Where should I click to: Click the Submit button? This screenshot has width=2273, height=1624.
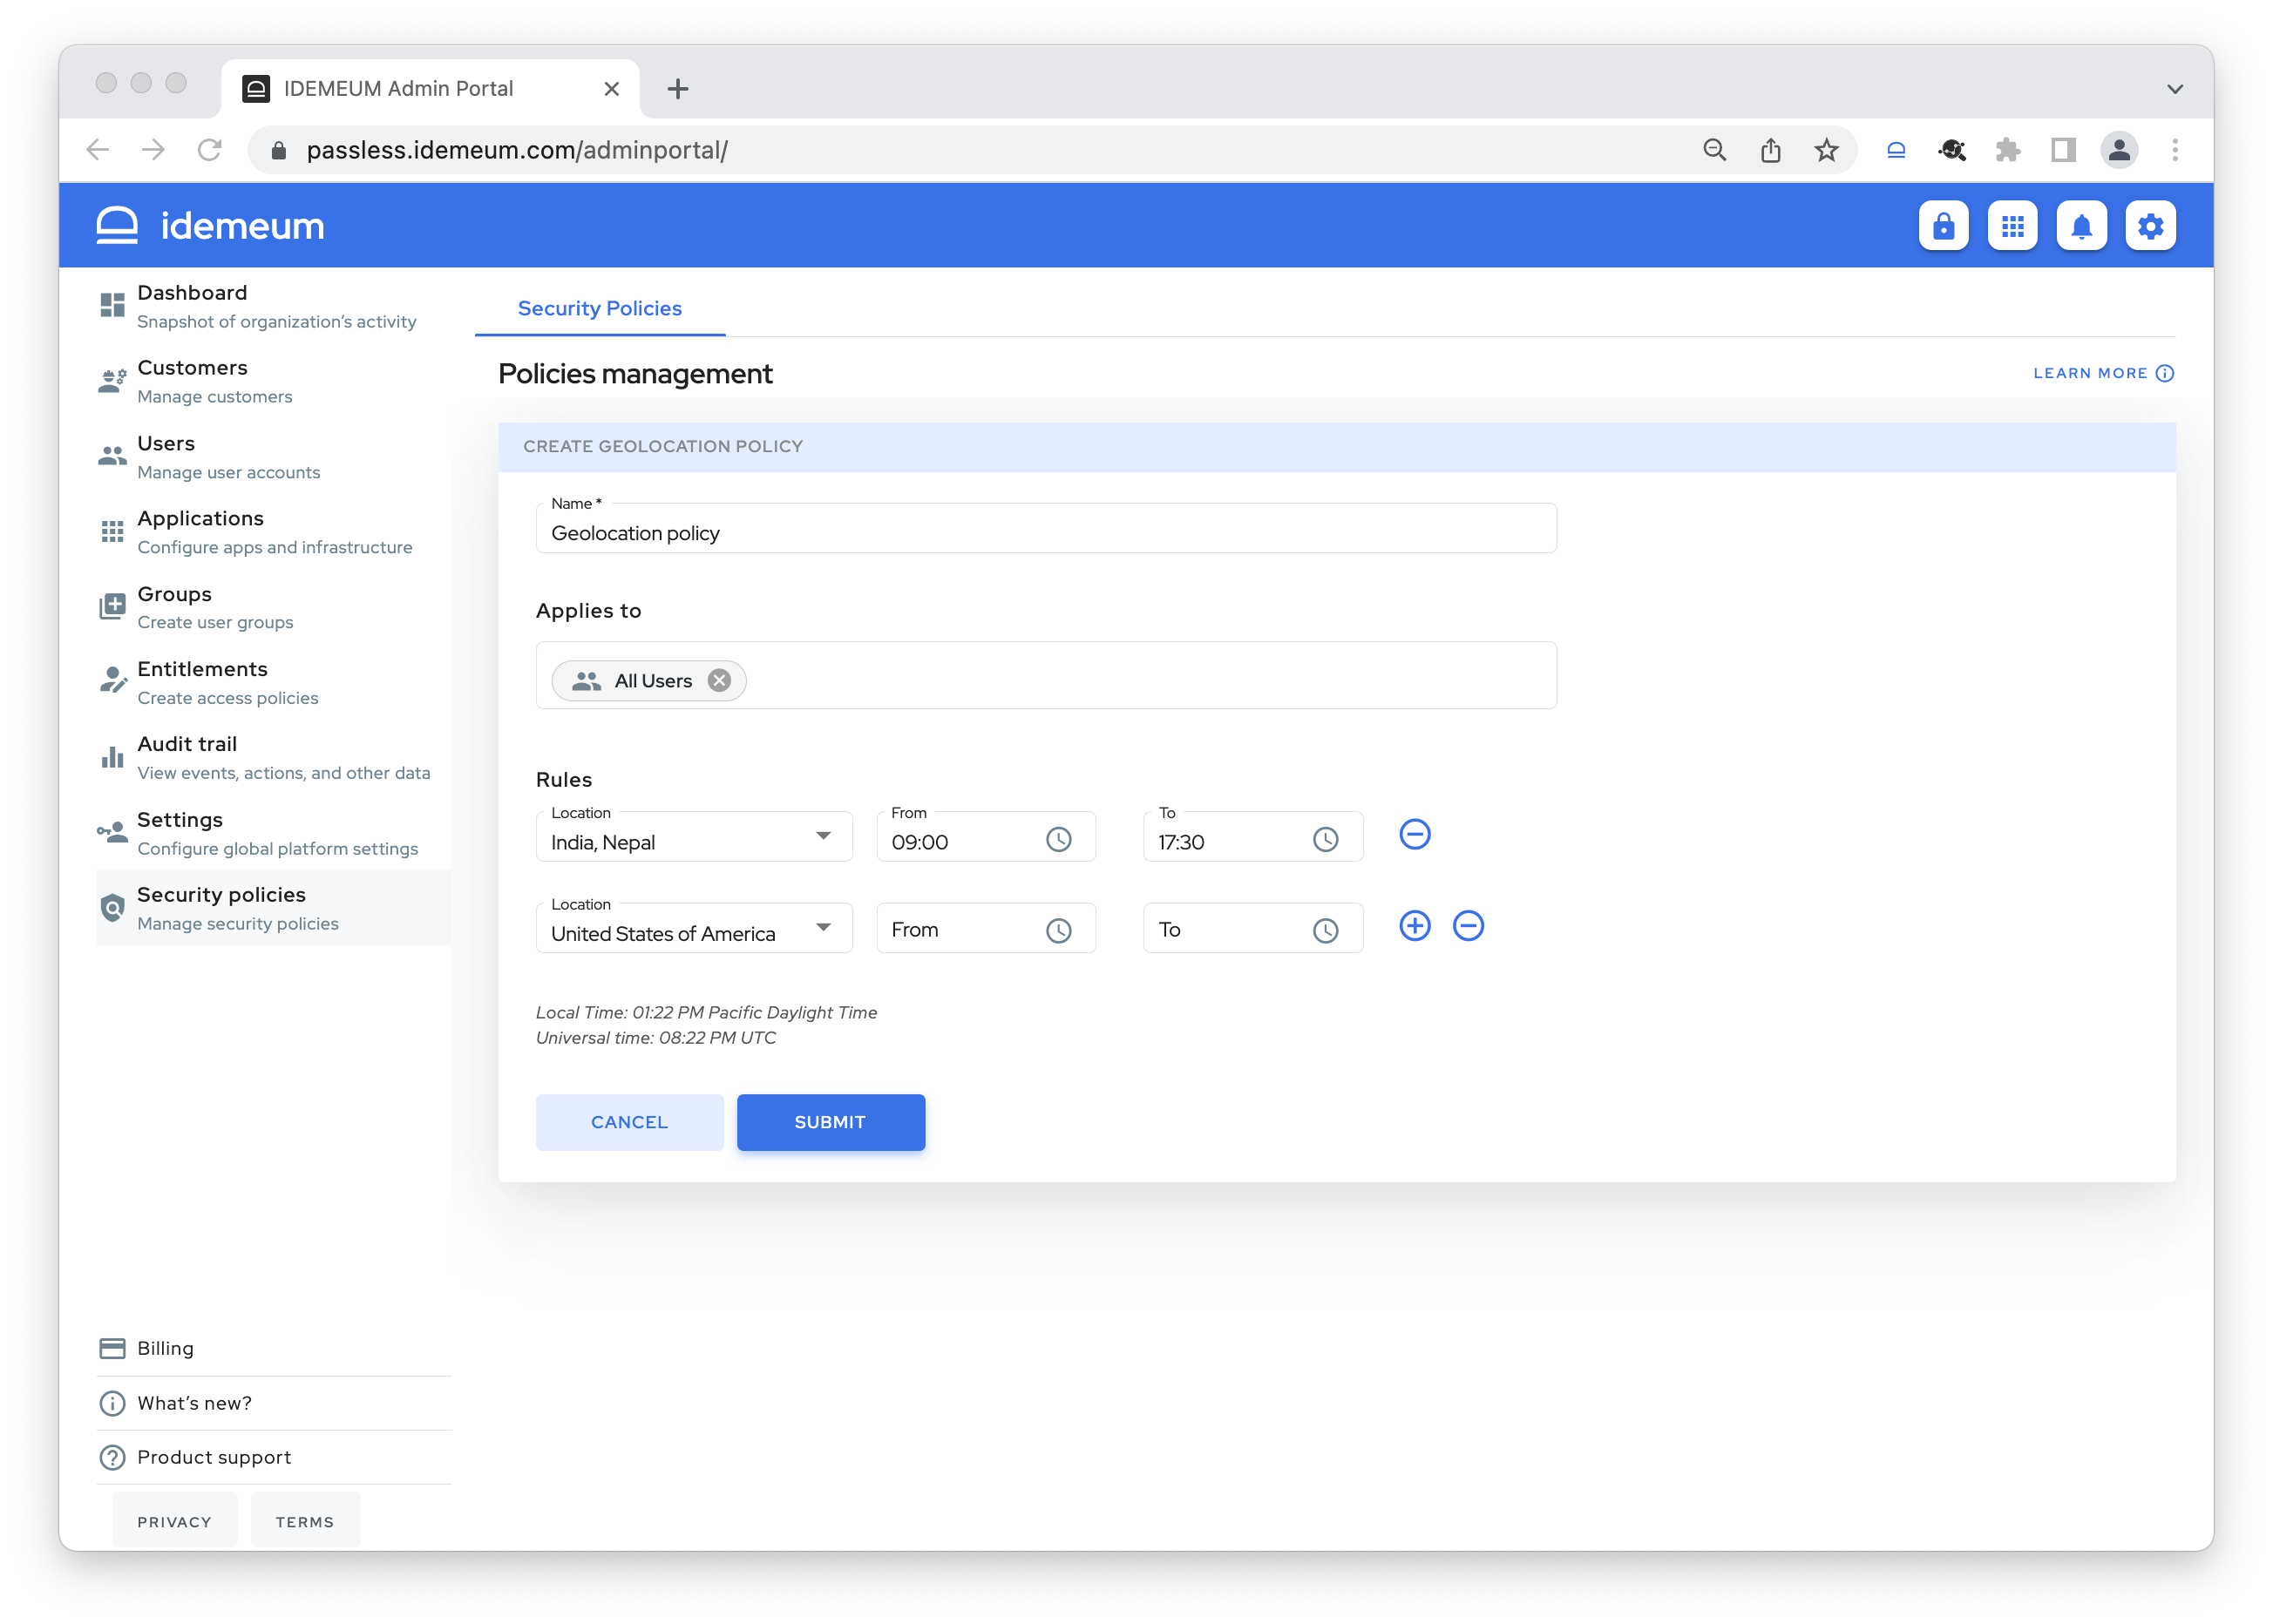coord(831,1122)
